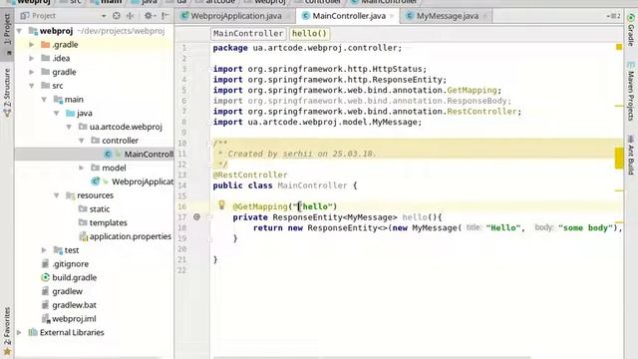Select WebprojApplication class in the tree
This screenshot has width=638, height=359.
click(x=143, y=181)
